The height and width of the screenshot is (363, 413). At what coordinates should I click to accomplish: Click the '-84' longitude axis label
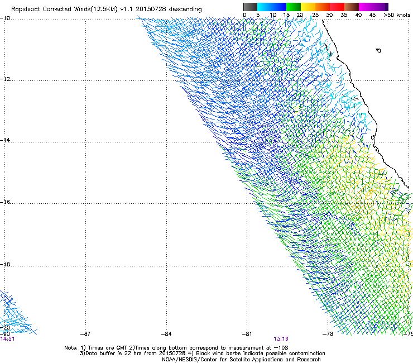click(x=166, y=334)
